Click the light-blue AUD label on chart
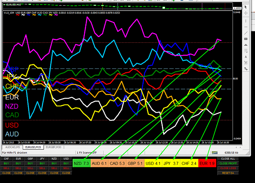 coord(12,134)
